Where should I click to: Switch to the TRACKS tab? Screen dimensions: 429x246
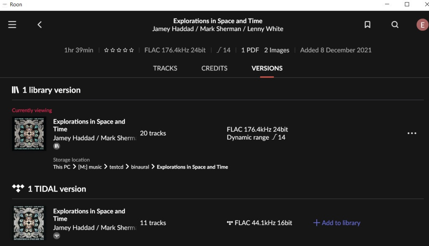165,68
